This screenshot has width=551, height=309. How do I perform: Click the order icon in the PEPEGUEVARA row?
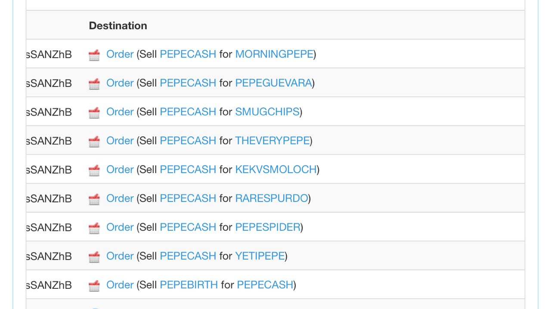[x=94, y=83]
